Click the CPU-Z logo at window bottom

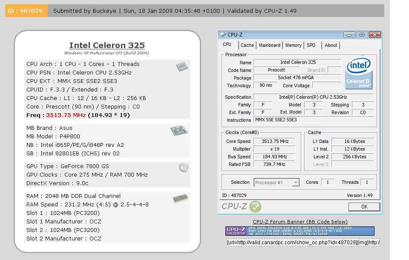234,206
